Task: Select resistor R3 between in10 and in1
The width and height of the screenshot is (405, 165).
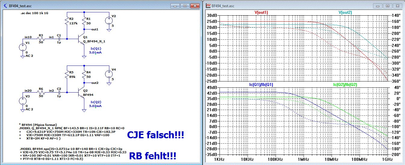Action: click(40, 39)
